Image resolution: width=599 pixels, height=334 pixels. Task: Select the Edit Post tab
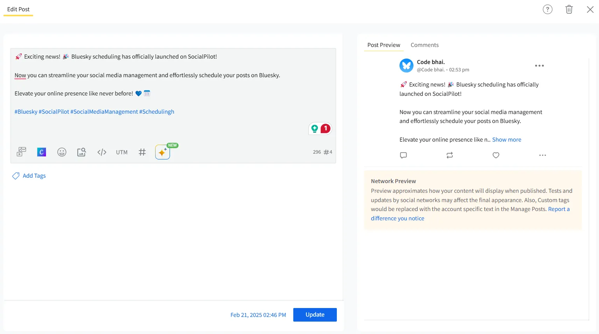pos(18,9)
